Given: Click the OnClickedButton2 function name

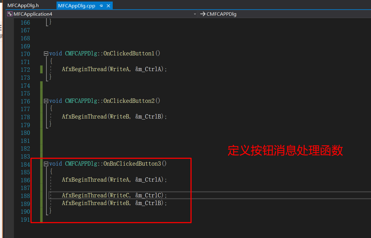Looking at the screenshot, I should point(129,101).
